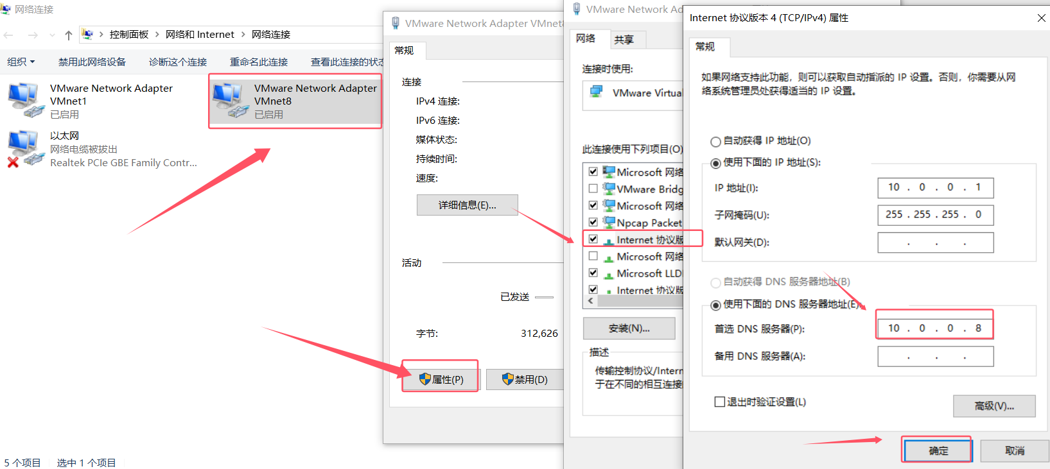Click 取消 in the IPv4 properties dialog
The width and height of the screenshot is (1050, 469).
pos(1015,451)
